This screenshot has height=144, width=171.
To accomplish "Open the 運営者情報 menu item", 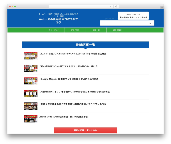I will click(x=117, y=30).
